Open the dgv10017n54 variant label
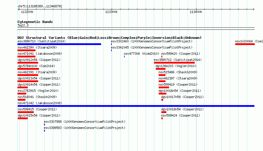The height and width of the screenshot is (151, 263). [182, 97]
